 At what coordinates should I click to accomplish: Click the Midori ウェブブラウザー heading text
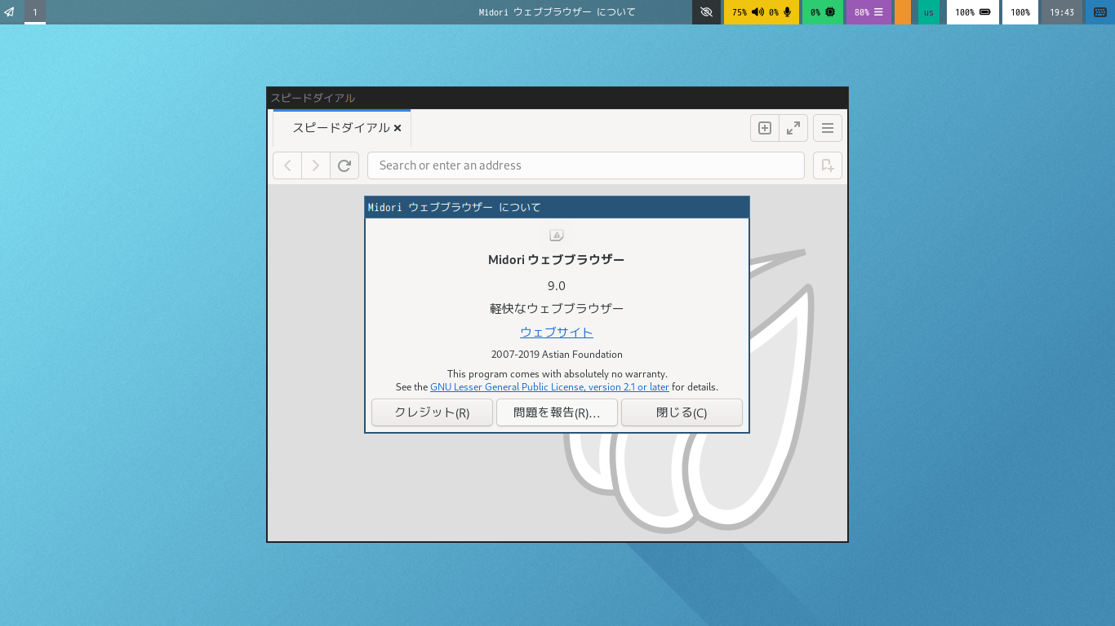click(x=557, y=260)
